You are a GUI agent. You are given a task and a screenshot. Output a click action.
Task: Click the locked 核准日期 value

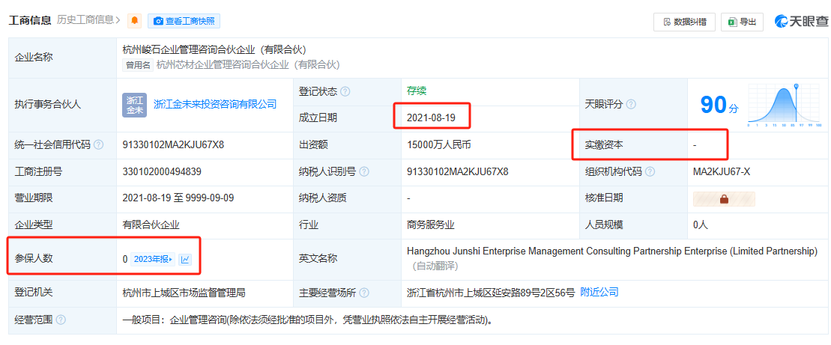point(724,199)
